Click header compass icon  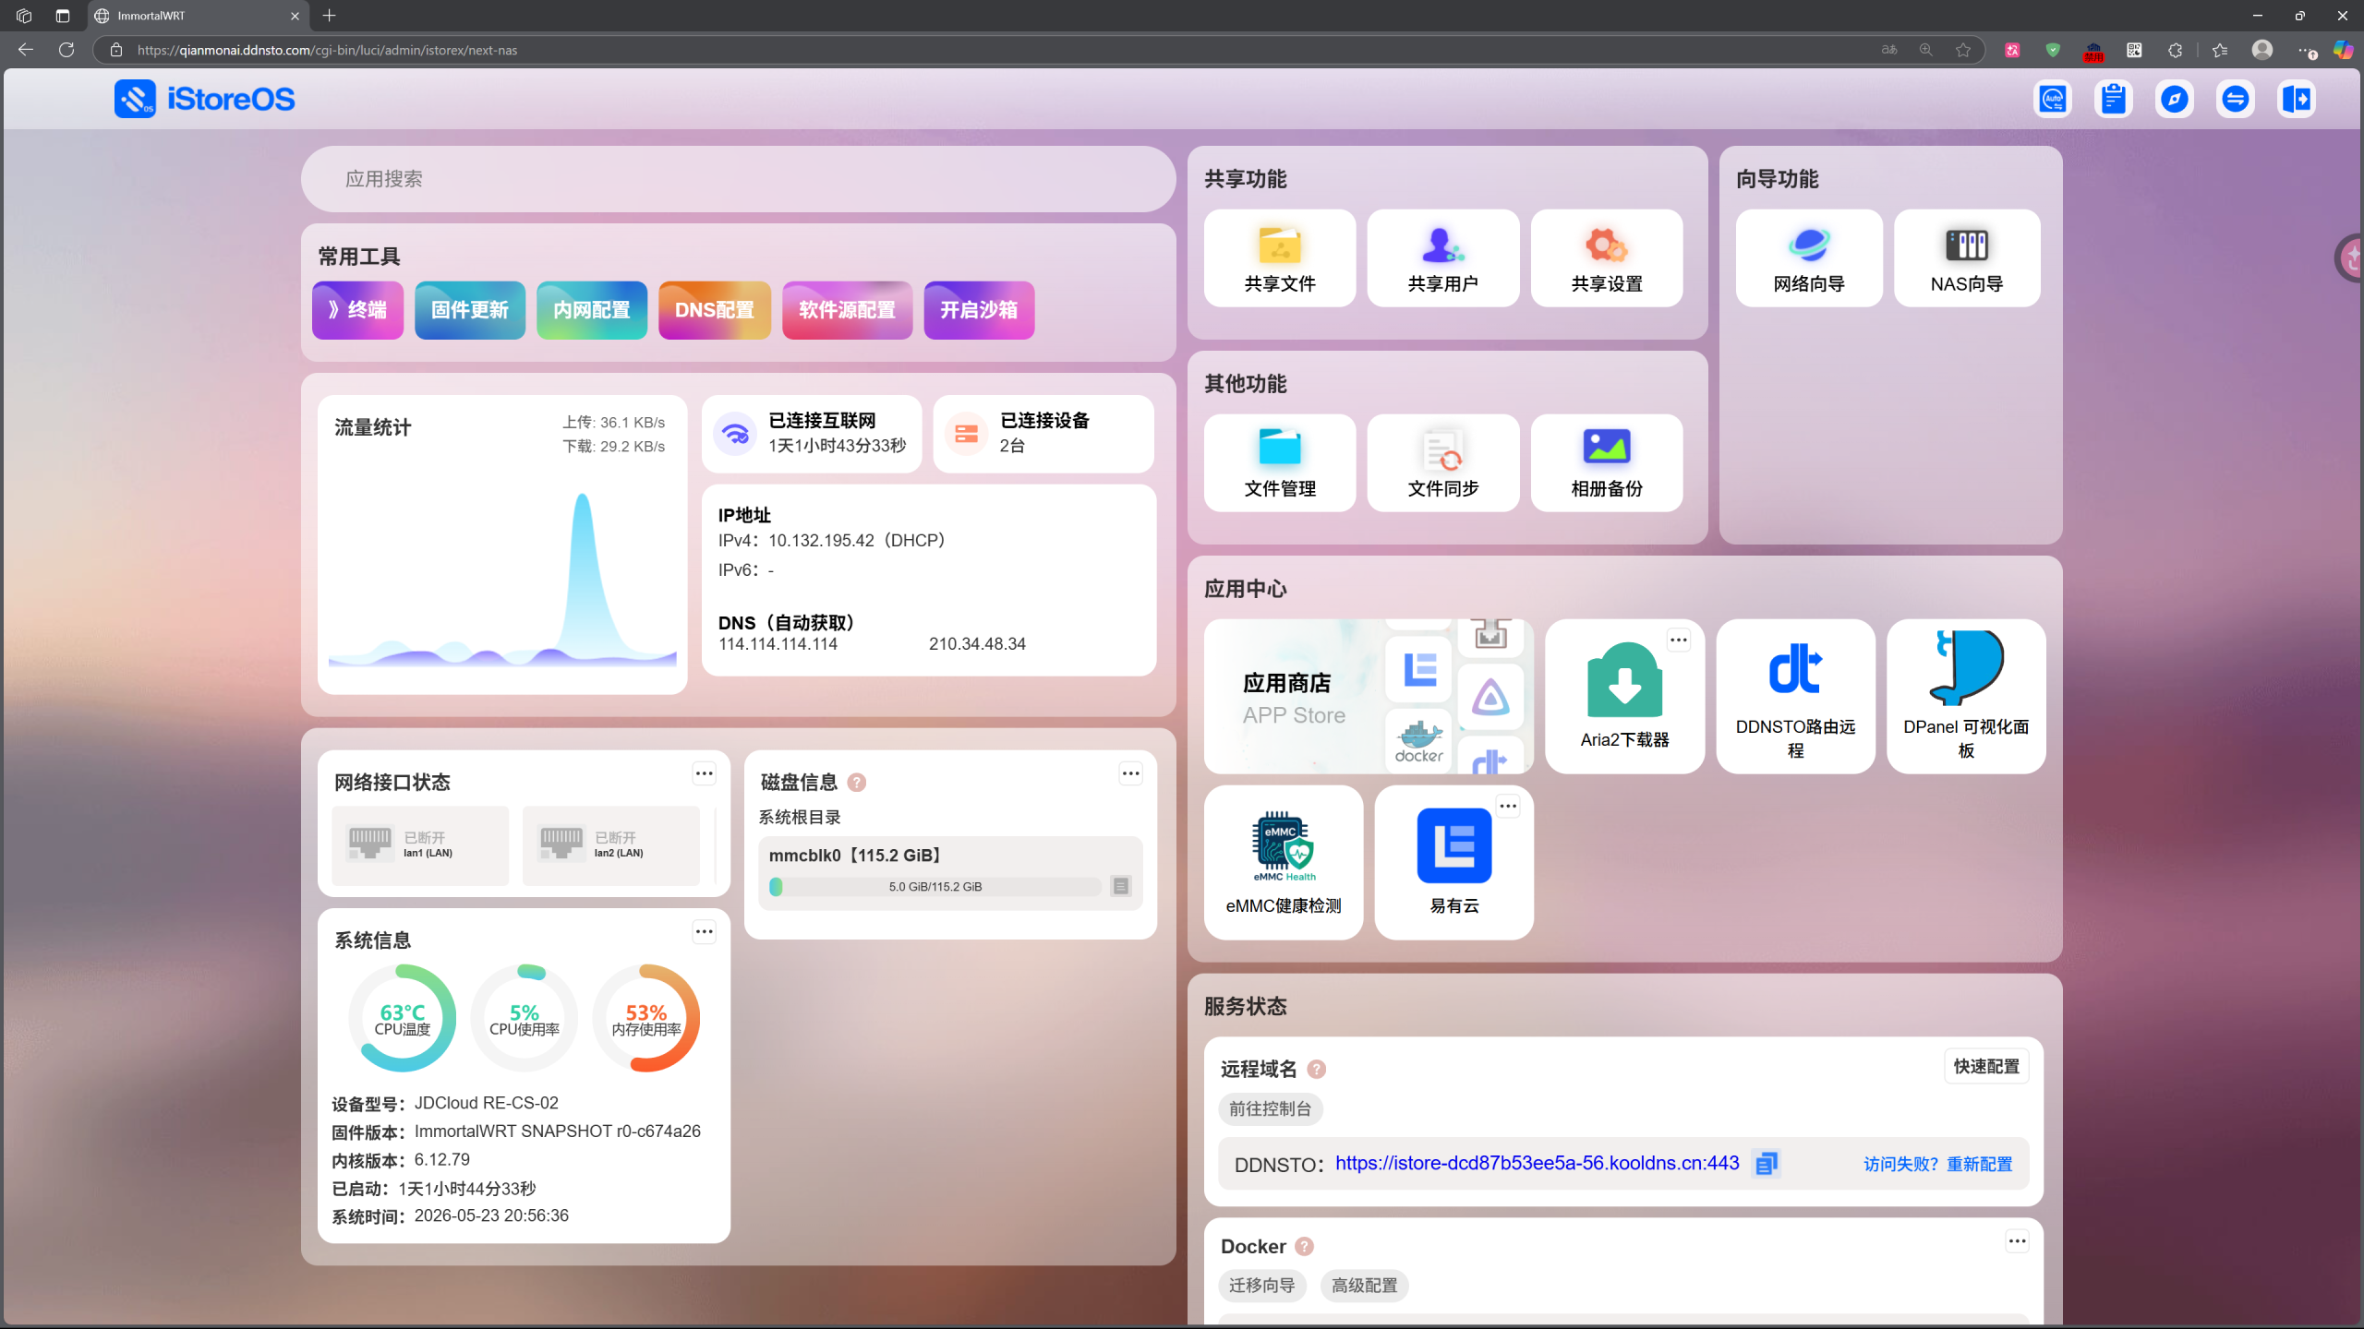pos(2174,99)
